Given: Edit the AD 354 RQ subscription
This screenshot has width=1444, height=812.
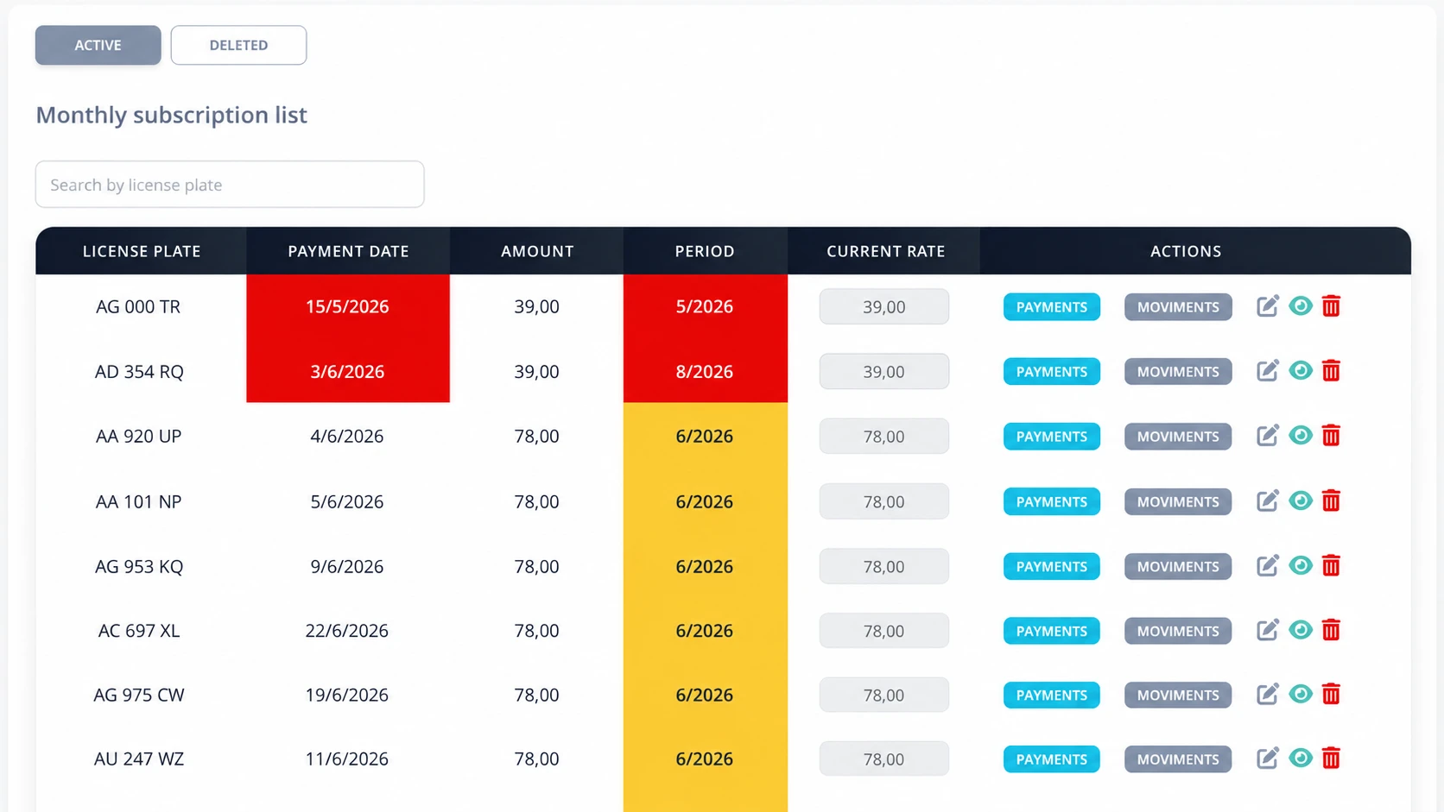Looking at the screenshot, I should [1267, 371].
